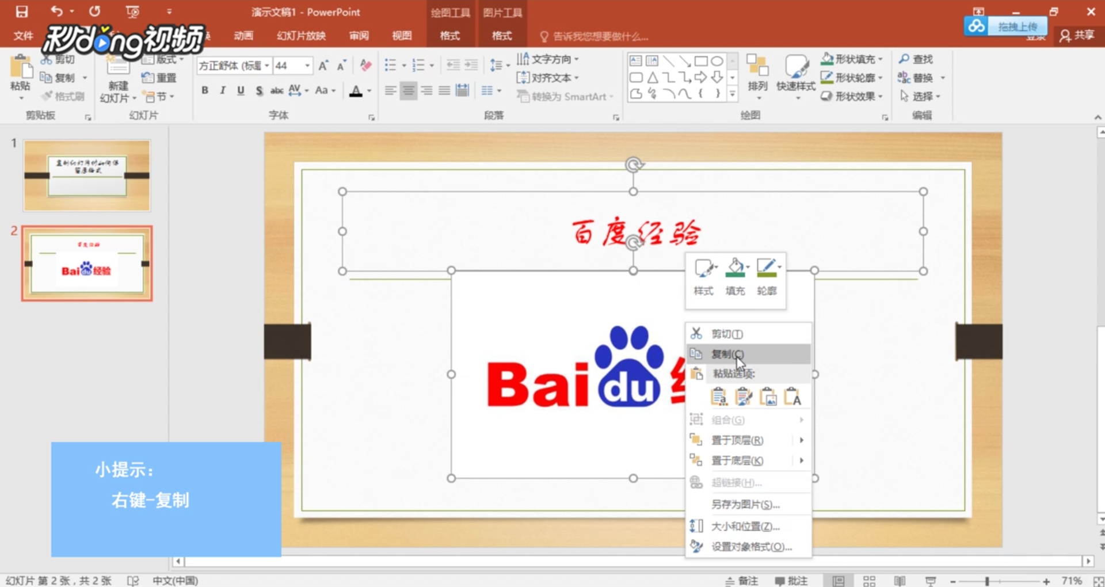Open Size and Position (大小和位置) dialog
This screenshot has width=1105, height=587.
tap(749, 527)
